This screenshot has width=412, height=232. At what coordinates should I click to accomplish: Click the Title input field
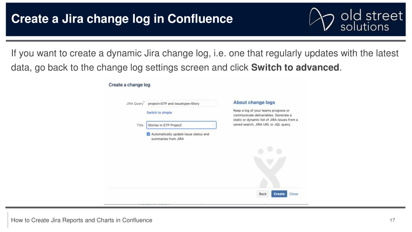click(x=181, y=125)
